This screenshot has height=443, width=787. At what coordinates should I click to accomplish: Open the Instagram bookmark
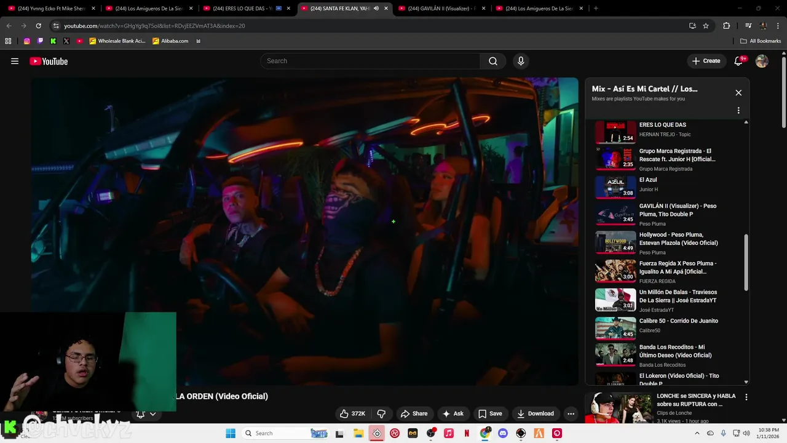pyautogui.click(x=26, y=41)
